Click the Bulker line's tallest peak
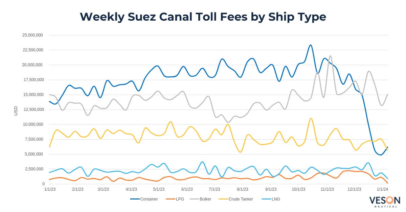 (330, 56)
